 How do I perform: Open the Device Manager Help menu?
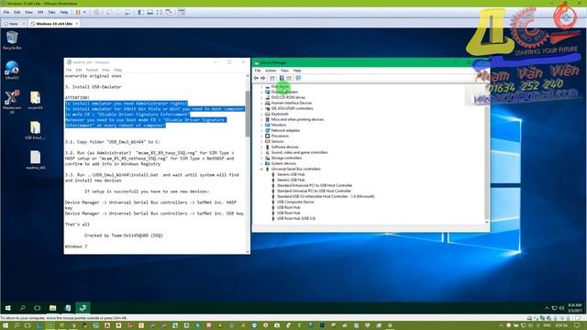[x=297, y=71]
